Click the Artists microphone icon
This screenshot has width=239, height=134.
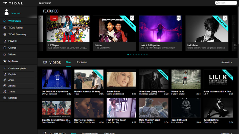tap(5, 80)
